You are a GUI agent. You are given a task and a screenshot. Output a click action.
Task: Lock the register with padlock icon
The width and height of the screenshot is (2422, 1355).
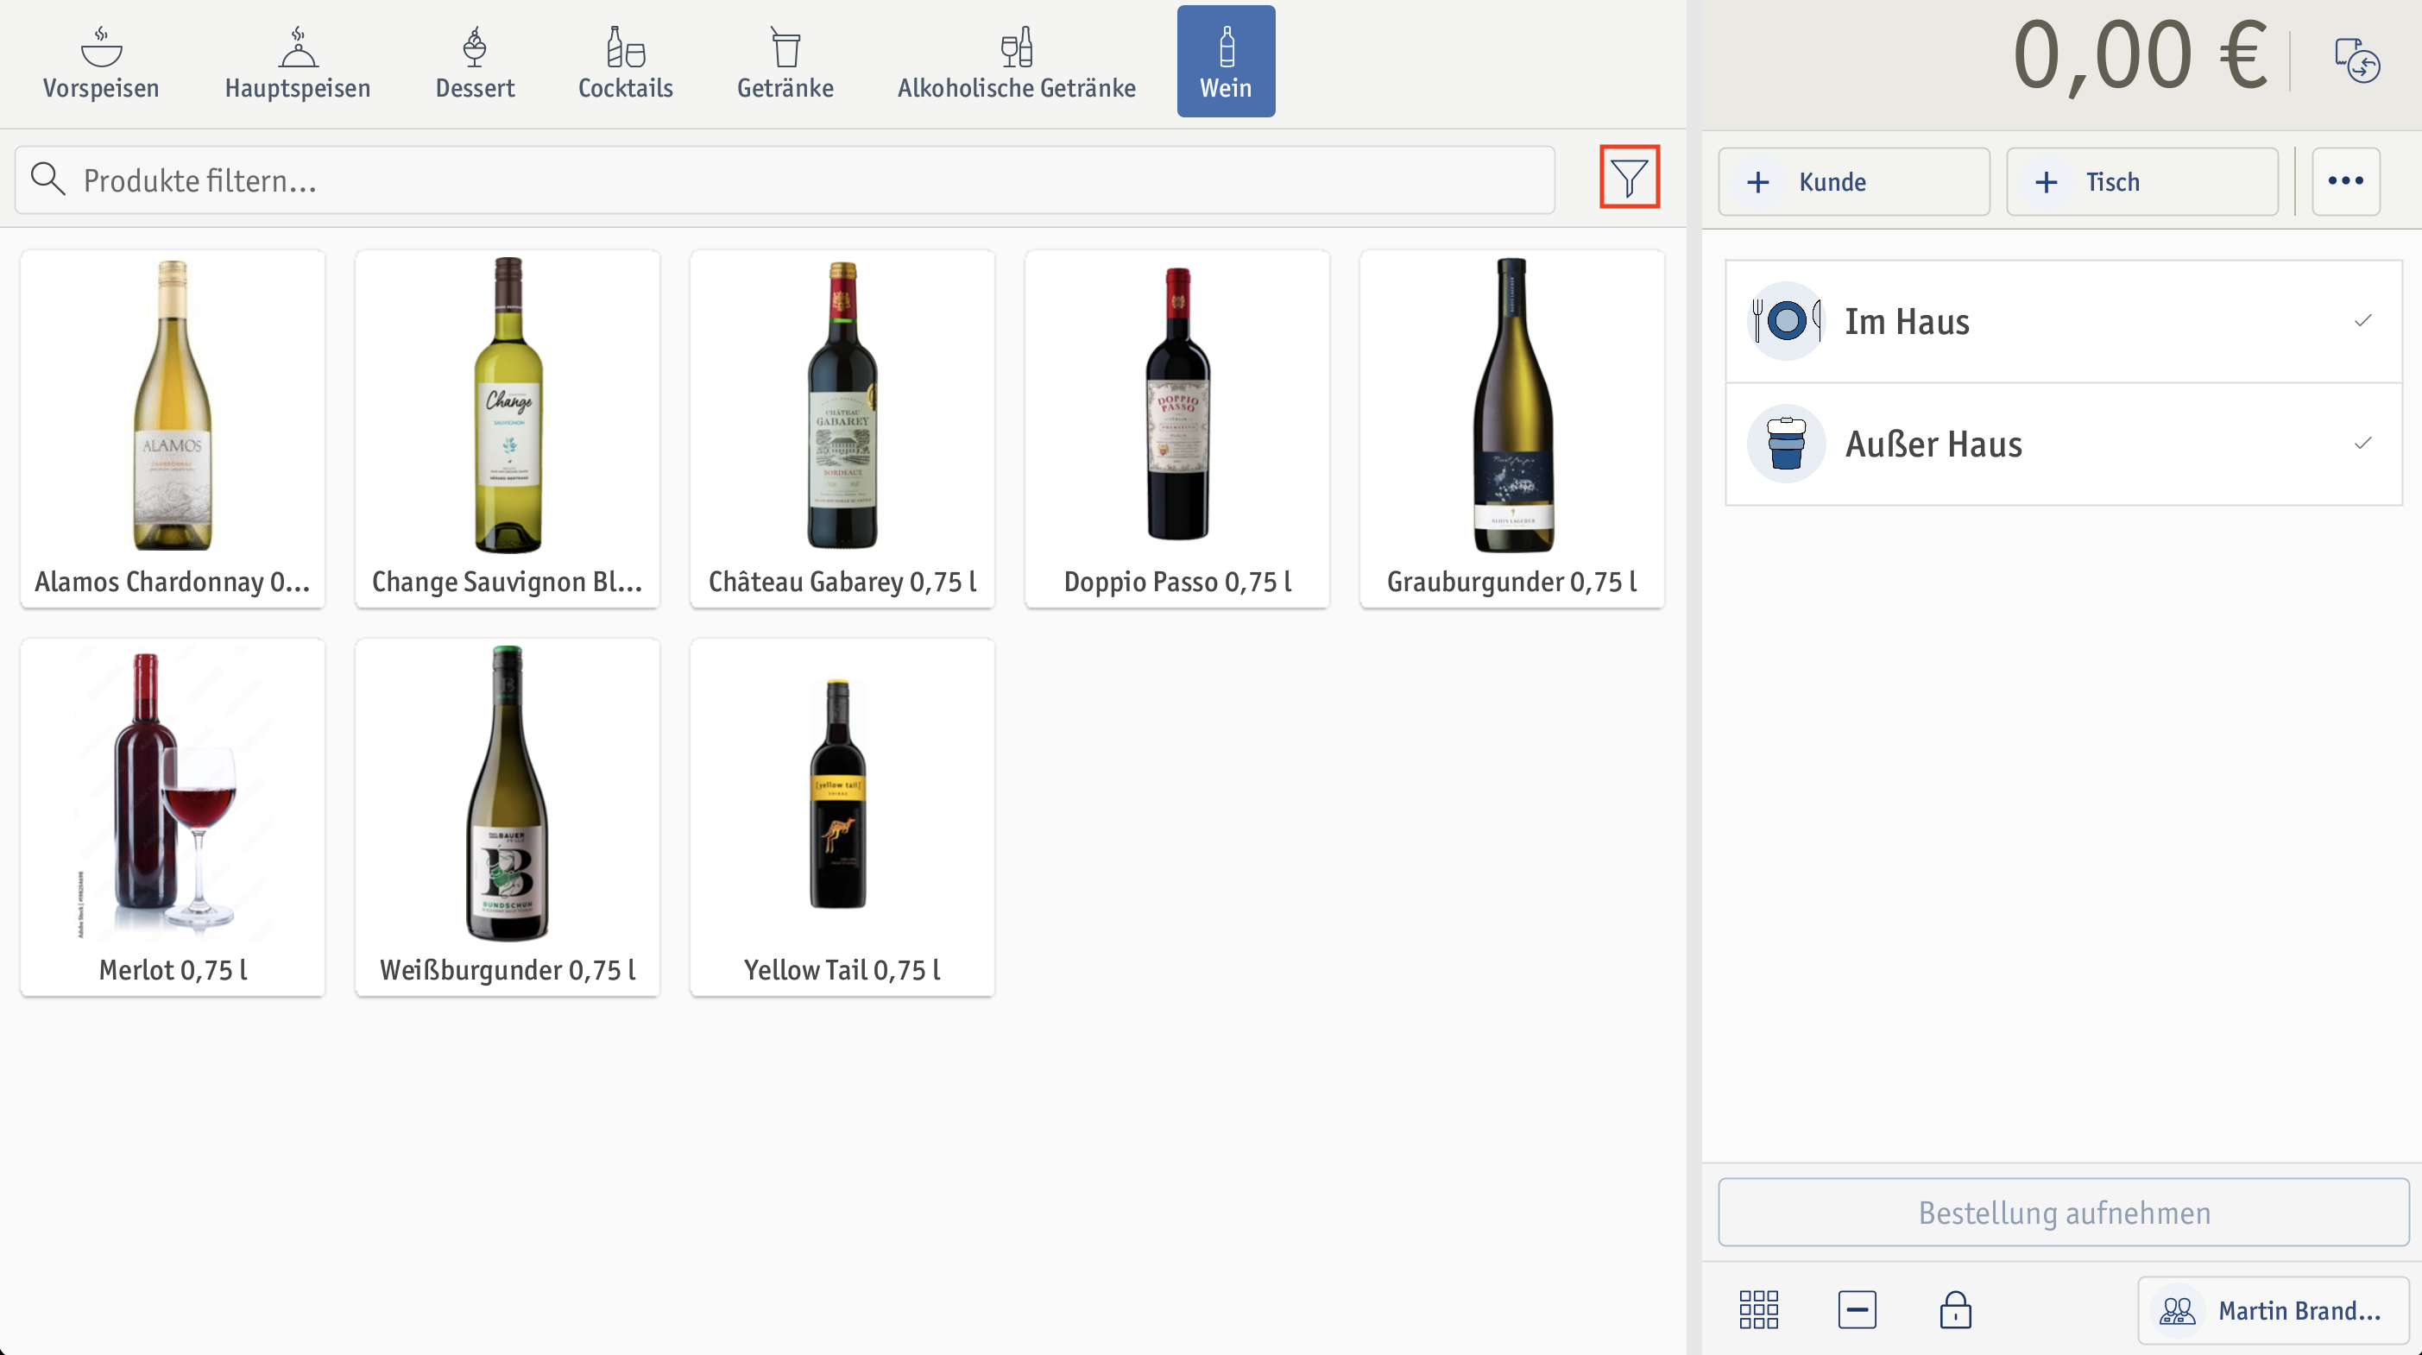1956,1309
